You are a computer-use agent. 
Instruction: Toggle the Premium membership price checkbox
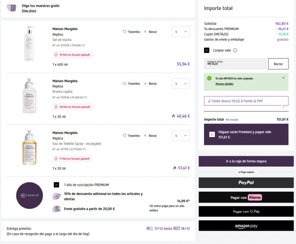click(212, 134)
